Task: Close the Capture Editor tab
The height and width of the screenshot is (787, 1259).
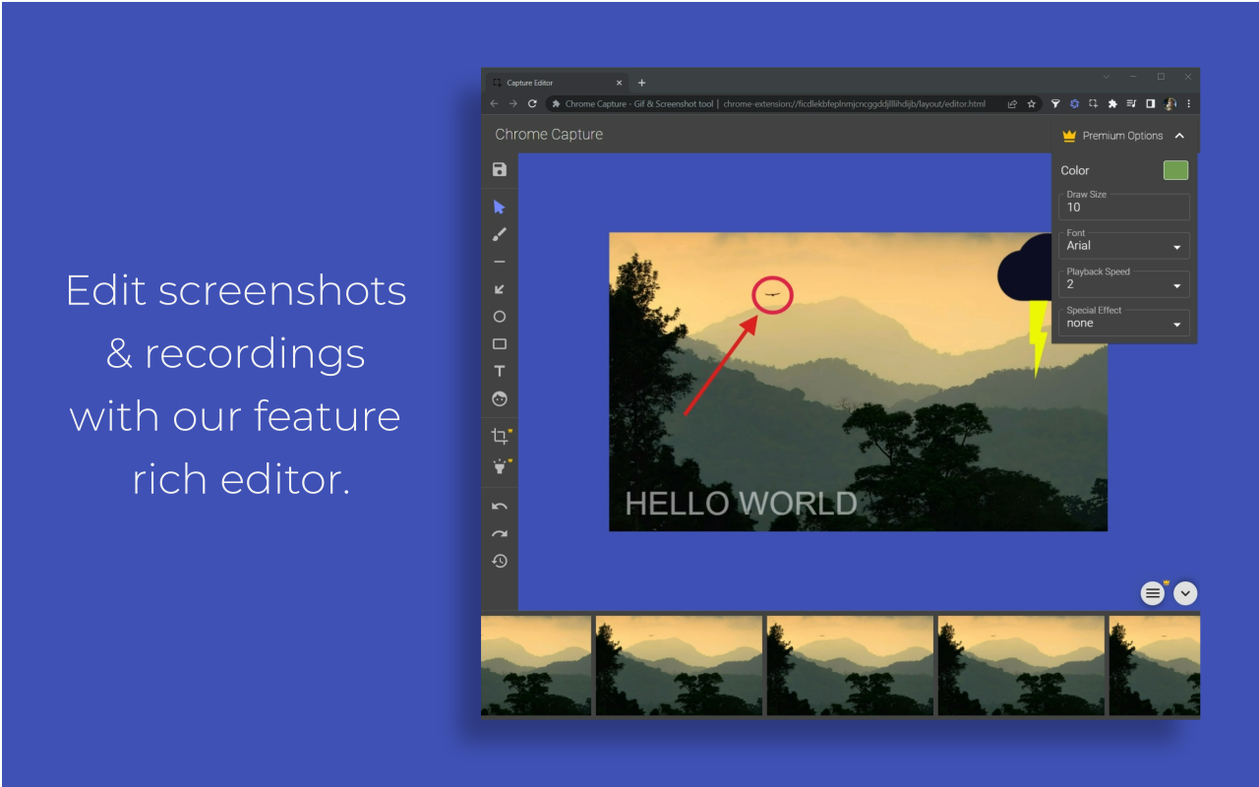Action: pos(619,83)
